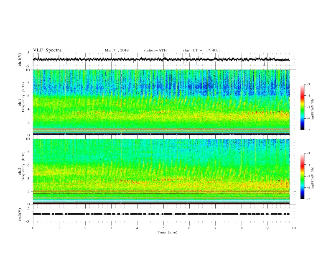Image resolution: width=331 pixels, height=256 pixels.
Task: Click the ch.1 "Frequency (kHz)" axis label
Action: click(x=23, y=97)
